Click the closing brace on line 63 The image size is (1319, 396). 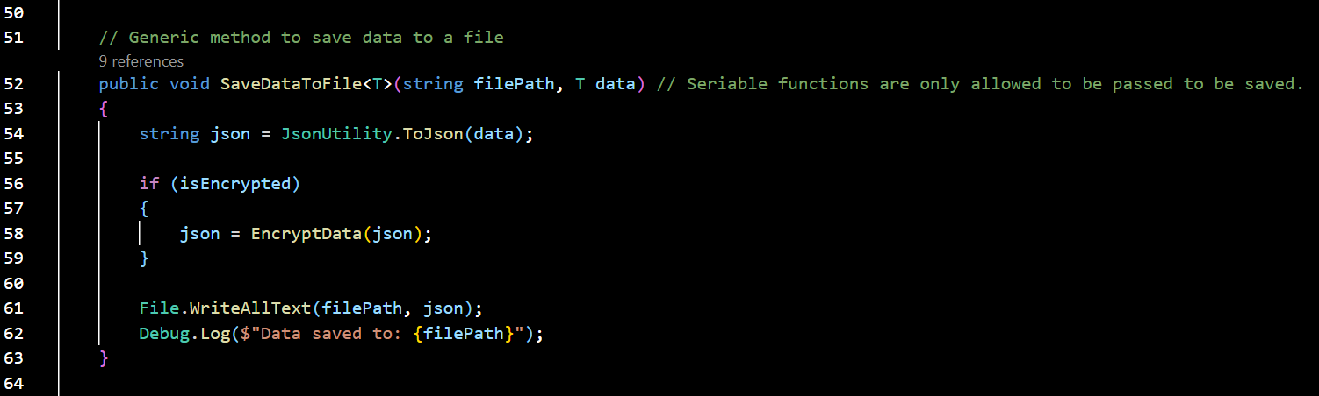(x=104, y=358)
